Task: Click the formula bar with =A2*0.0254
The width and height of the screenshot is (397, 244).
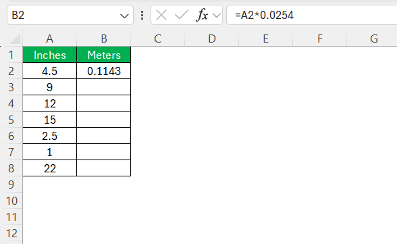Action: pos(312,15)
